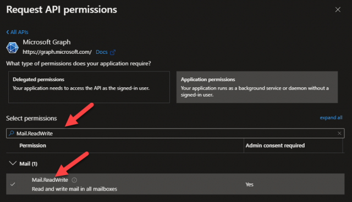Toggle the Mail.ReadWrite permission checkbox

13,184
